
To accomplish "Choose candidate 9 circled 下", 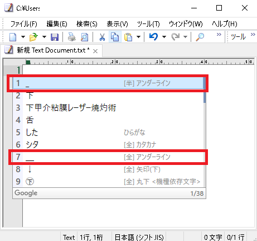I will click(x=108, y=182).
